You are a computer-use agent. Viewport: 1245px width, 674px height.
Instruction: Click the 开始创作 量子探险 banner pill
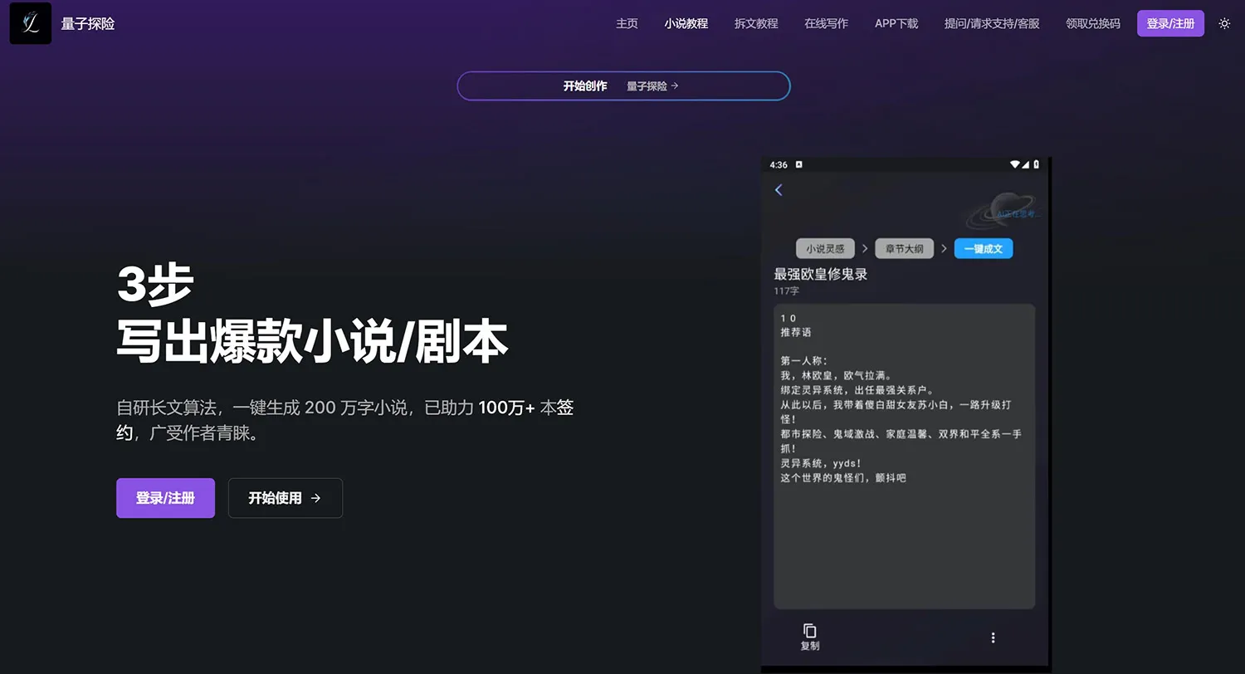tap(623, 85)
